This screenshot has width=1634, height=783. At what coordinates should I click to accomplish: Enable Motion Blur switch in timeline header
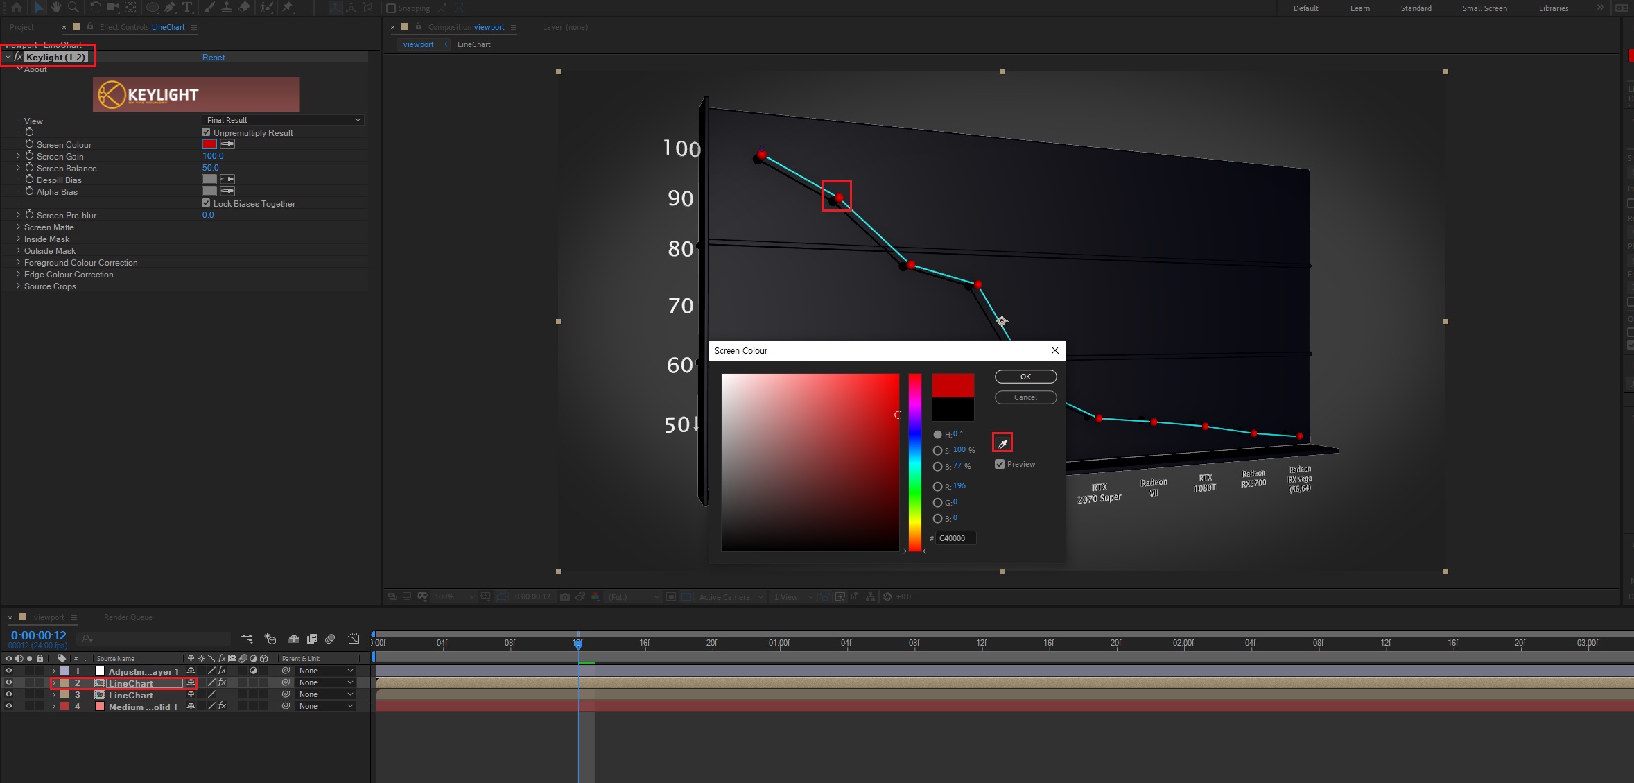click(x=330, y=639)
